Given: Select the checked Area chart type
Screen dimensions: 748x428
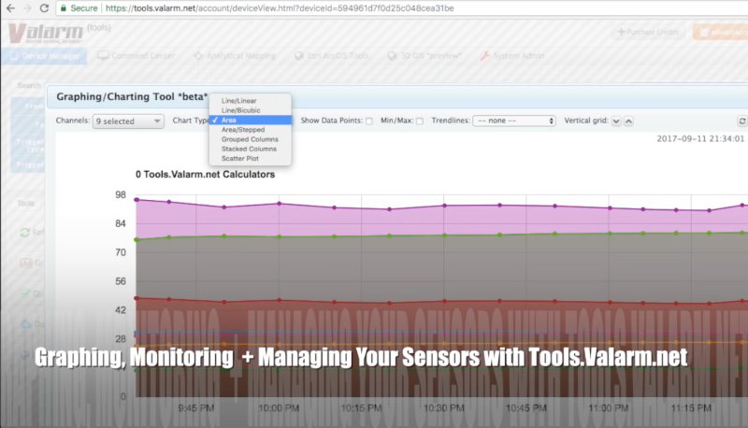Looking at the screenshot, I should (251, 121).
